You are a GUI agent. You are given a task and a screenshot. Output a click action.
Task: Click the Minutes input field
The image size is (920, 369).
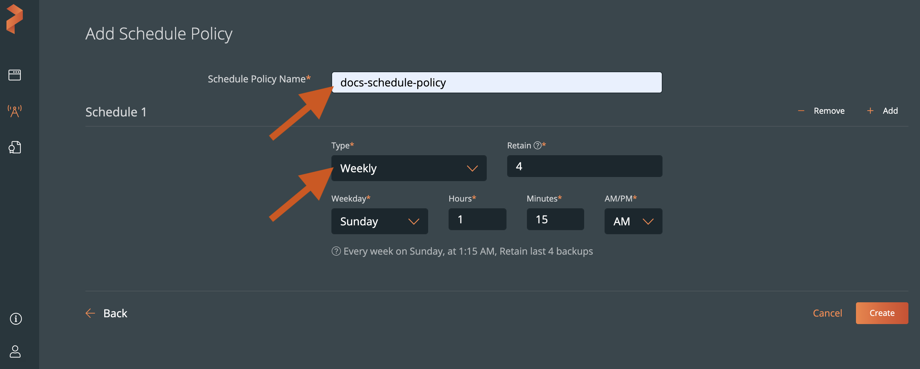pyautogui.click(x=555, y=220)
